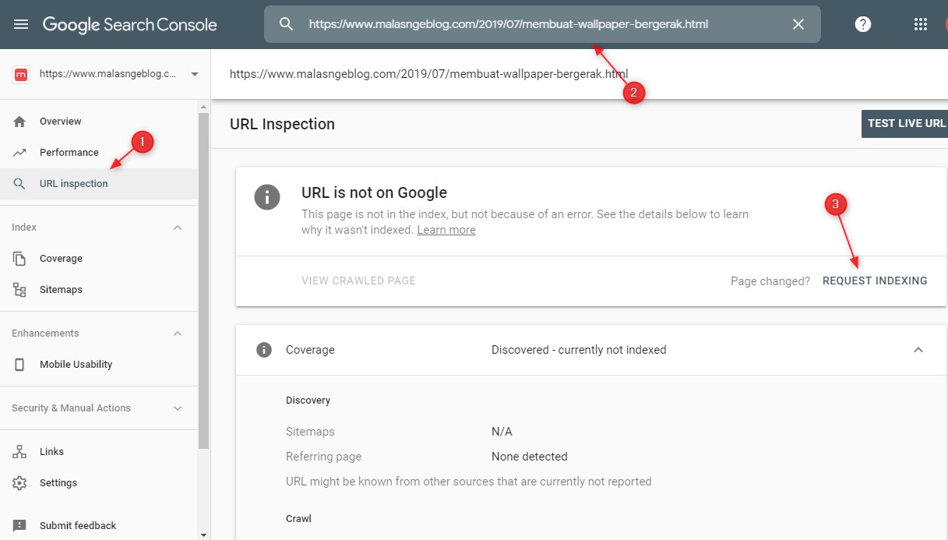This screenshot has height=540, width=948.
Task: Click into the URL inspection search field
Action: [542, 24]
